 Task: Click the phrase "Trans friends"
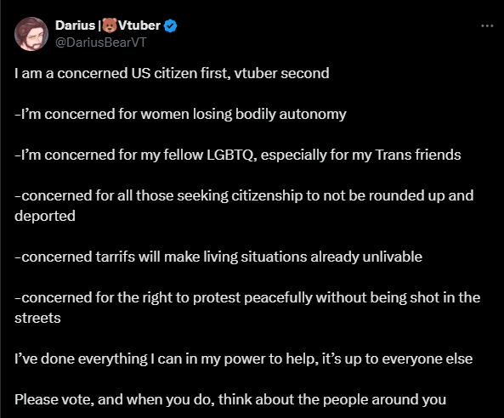418,155
